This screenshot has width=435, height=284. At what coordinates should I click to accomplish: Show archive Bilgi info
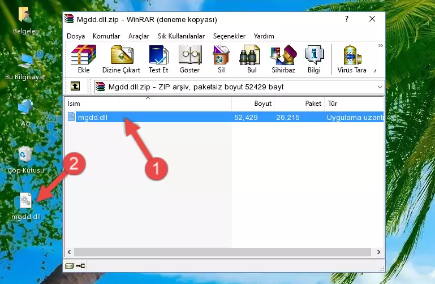click(314, 59)
